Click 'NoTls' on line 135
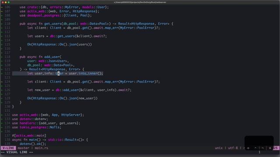This screenshot has height=157, width=280. pos(55,127)
